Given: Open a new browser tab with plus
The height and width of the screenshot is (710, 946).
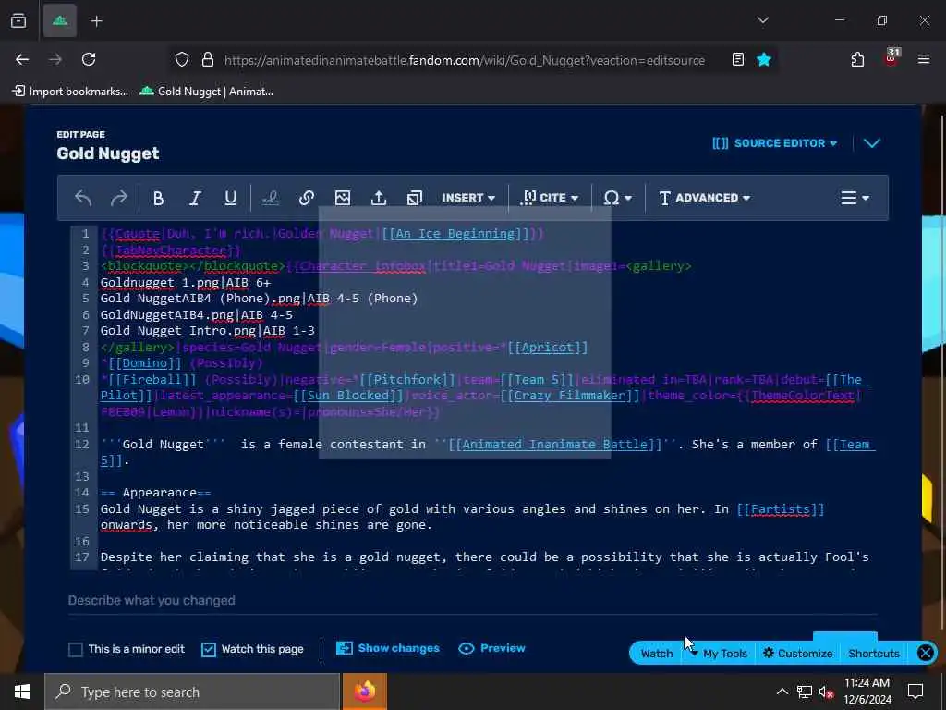Looking at the screenshot, I should click(x=96, y=21).
